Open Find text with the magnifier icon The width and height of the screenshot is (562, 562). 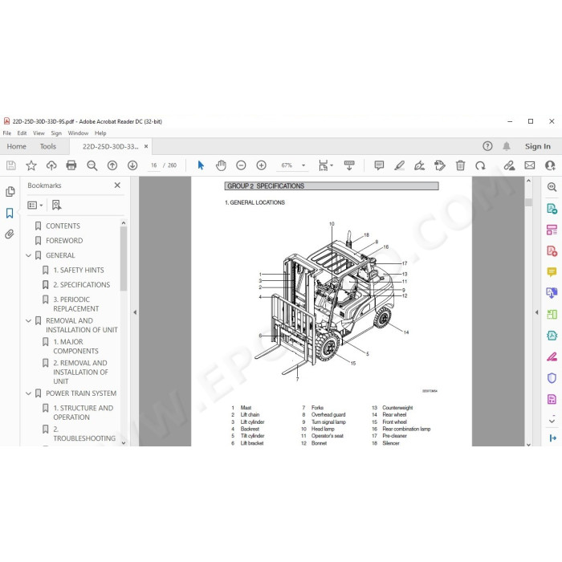coord(92,165)
